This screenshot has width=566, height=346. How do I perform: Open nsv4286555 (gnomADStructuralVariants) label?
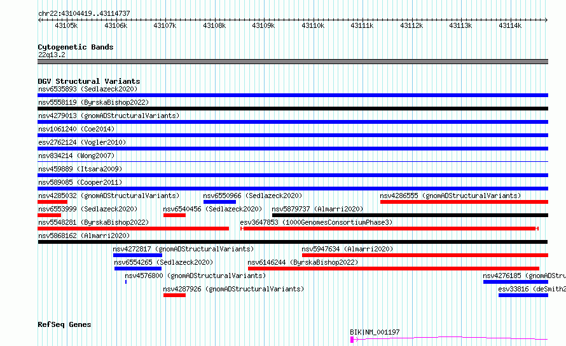tap(450, 196)
